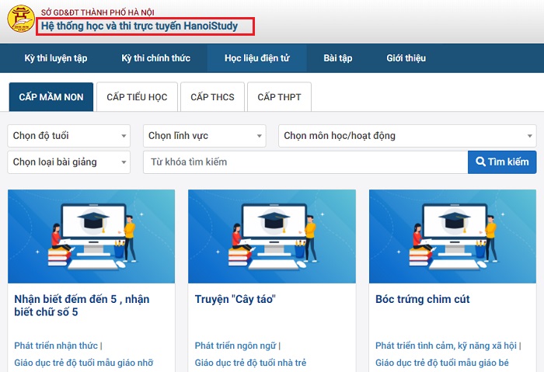Image resolution: width=544 pixels, height=372 pixels.
Task: Expand the 'Chọn độ tuổi' dropdown
Action: click(x=69, y=136)
